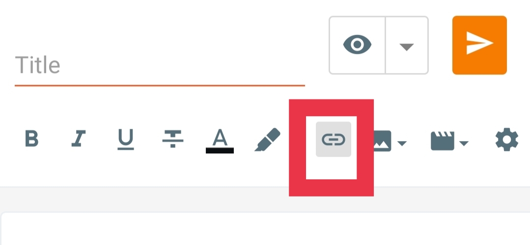530x245 pixels.
Task: Toggle italic text formatting
Action: coord(79,139)
